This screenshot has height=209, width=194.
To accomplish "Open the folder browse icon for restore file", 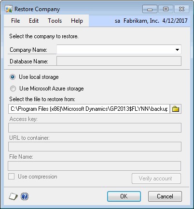I will pyautogui.click(x=176, y=109).
